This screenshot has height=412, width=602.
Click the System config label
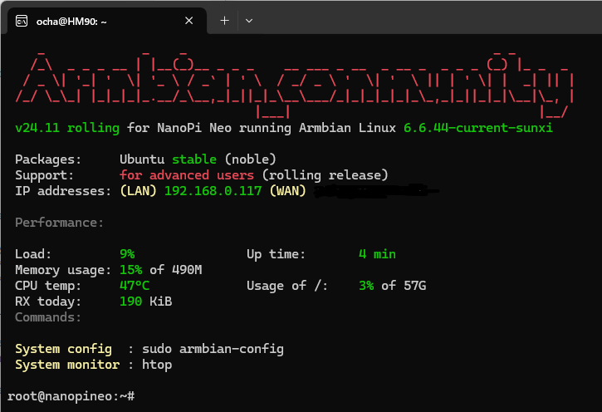(63, 349)
